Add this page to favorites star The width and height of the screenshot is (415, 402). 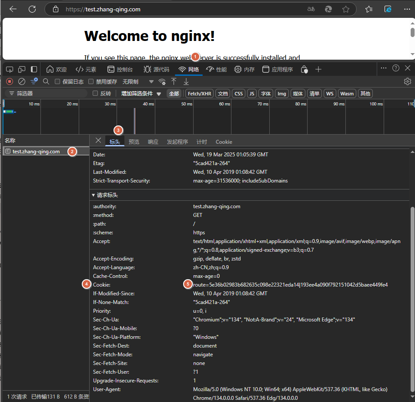[346, 9]
